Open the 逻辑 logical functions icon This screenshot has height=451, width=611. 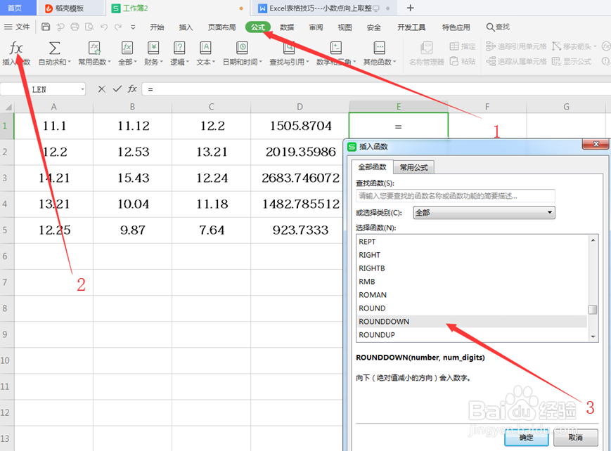point(179,48)
